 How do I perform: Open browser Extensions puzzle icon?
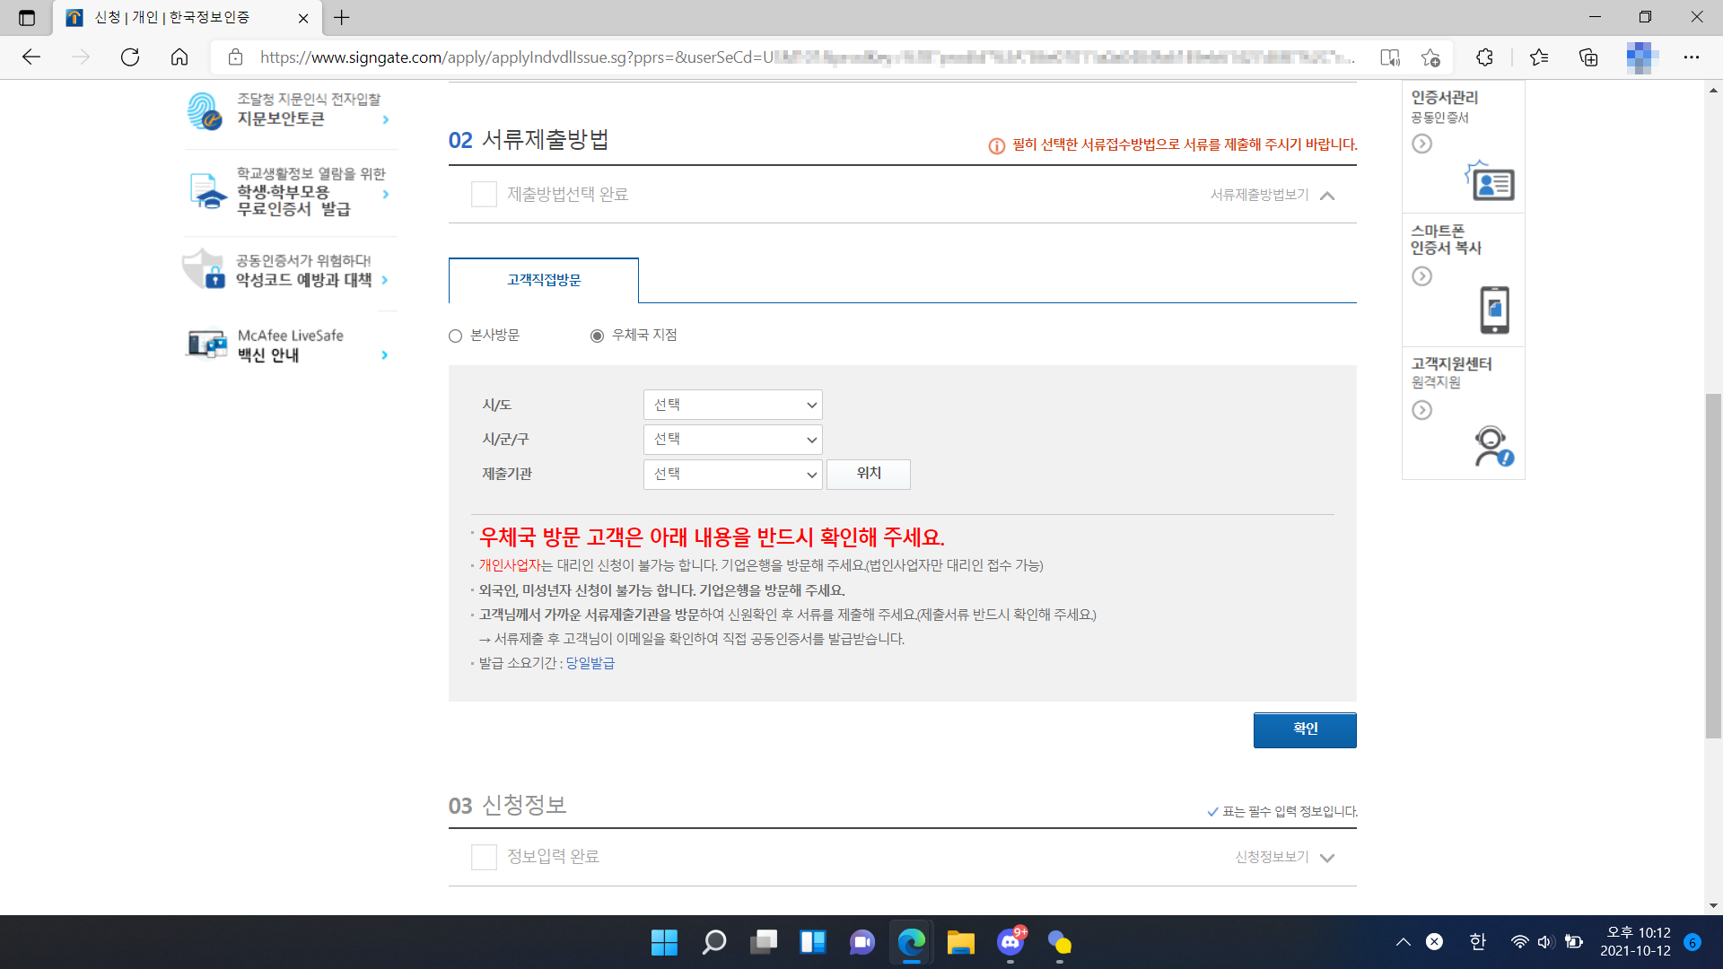click(x=1484, y=57)
